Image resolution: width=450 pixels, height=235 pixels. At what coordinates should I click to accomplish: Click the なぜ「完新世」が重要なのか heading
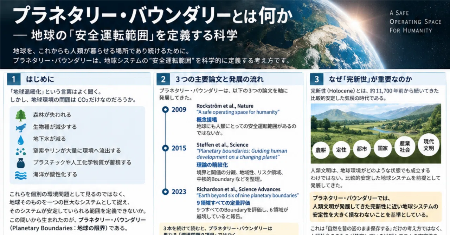[x=371, y=80]
